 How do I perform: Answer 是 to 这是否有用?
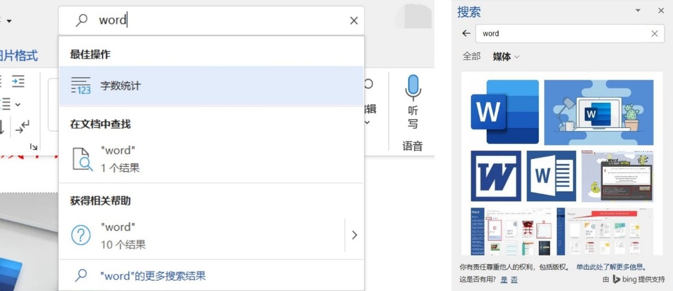(x=504, y=279)
